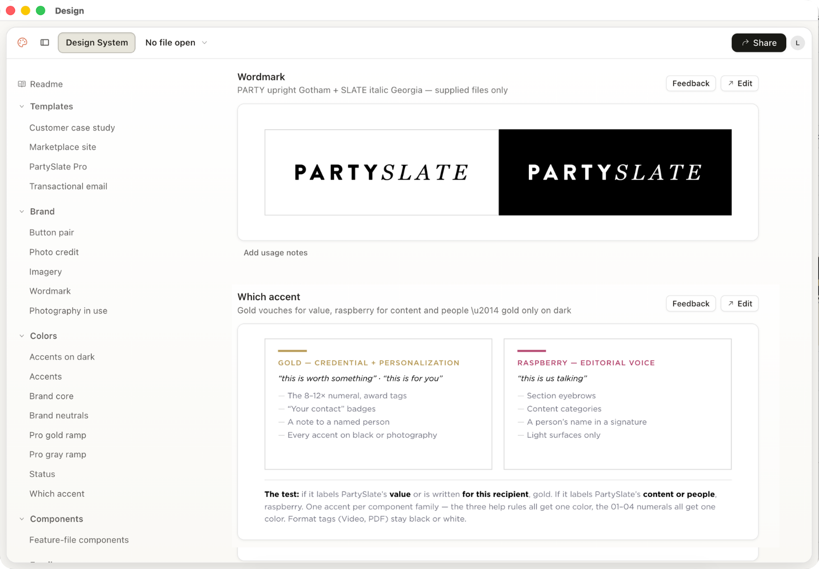The height and width of the screenshot is (569, 819).
Task: Select Accents on dark
Action: pos(62,357)
